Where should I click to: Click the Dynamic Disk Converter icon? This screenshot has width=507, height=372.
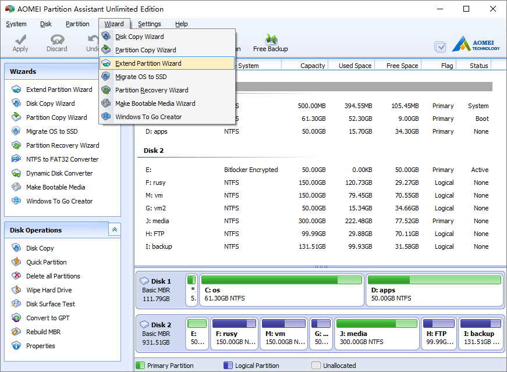pos(16,173)
